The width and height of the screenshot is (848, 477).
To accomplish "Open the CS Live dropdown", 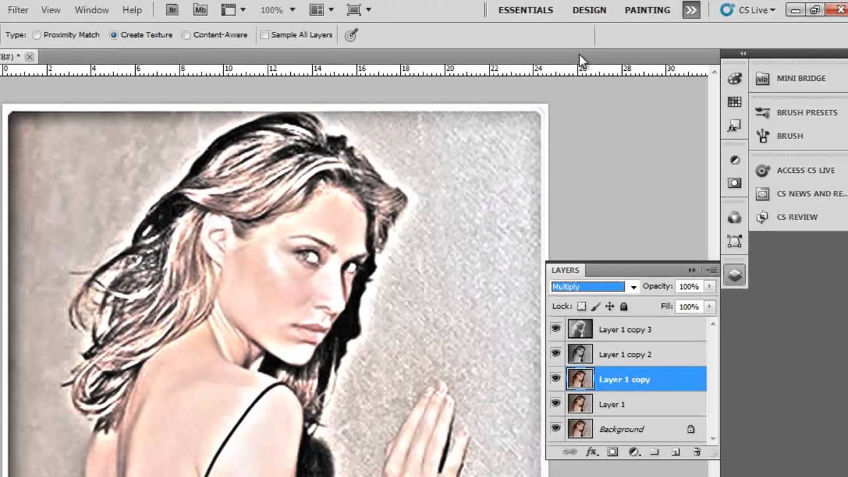I will [747, 10].
